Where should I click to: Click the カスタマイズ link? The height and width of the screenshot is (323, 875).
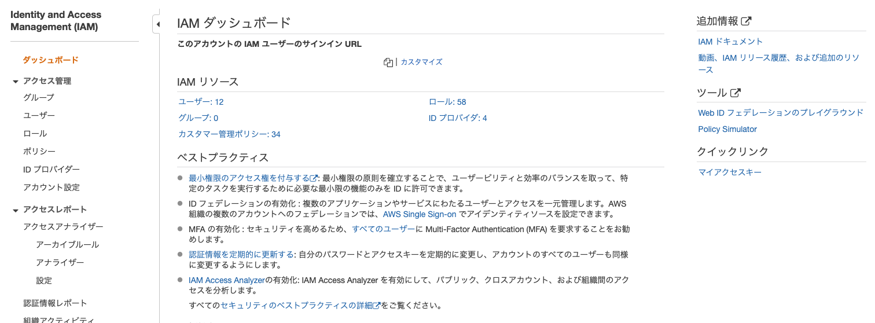421,62
